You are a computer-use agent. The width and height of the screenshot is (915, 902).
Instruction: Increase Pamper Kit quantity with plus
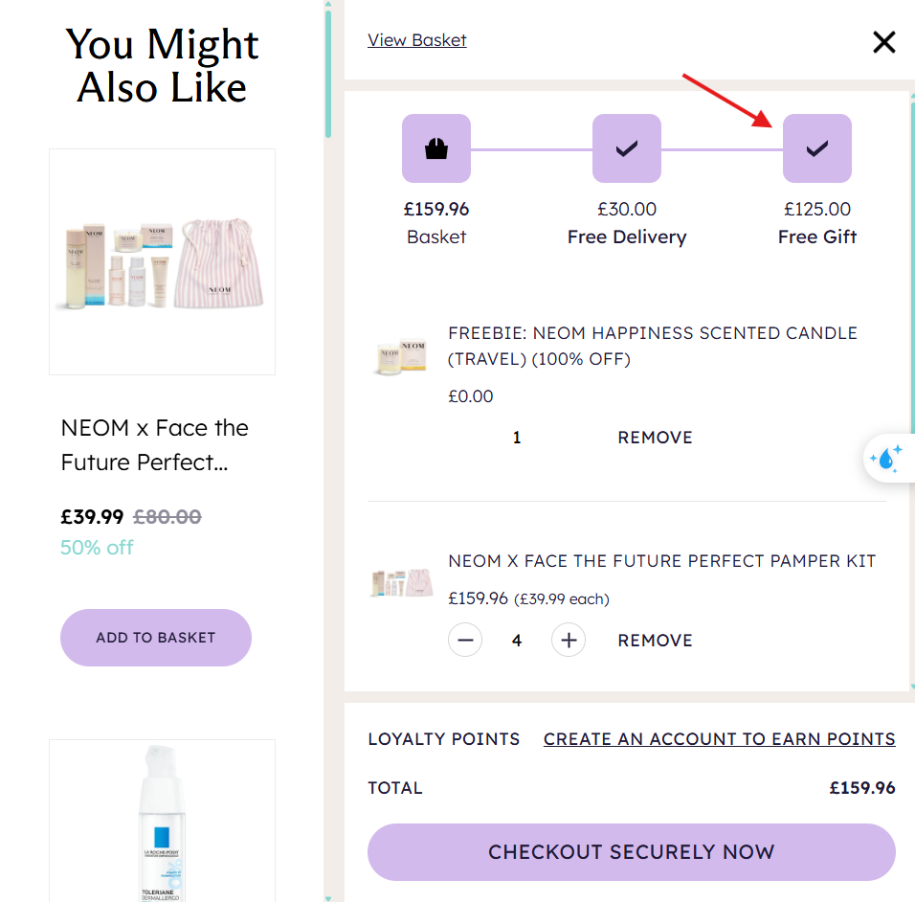click(569, 641)
